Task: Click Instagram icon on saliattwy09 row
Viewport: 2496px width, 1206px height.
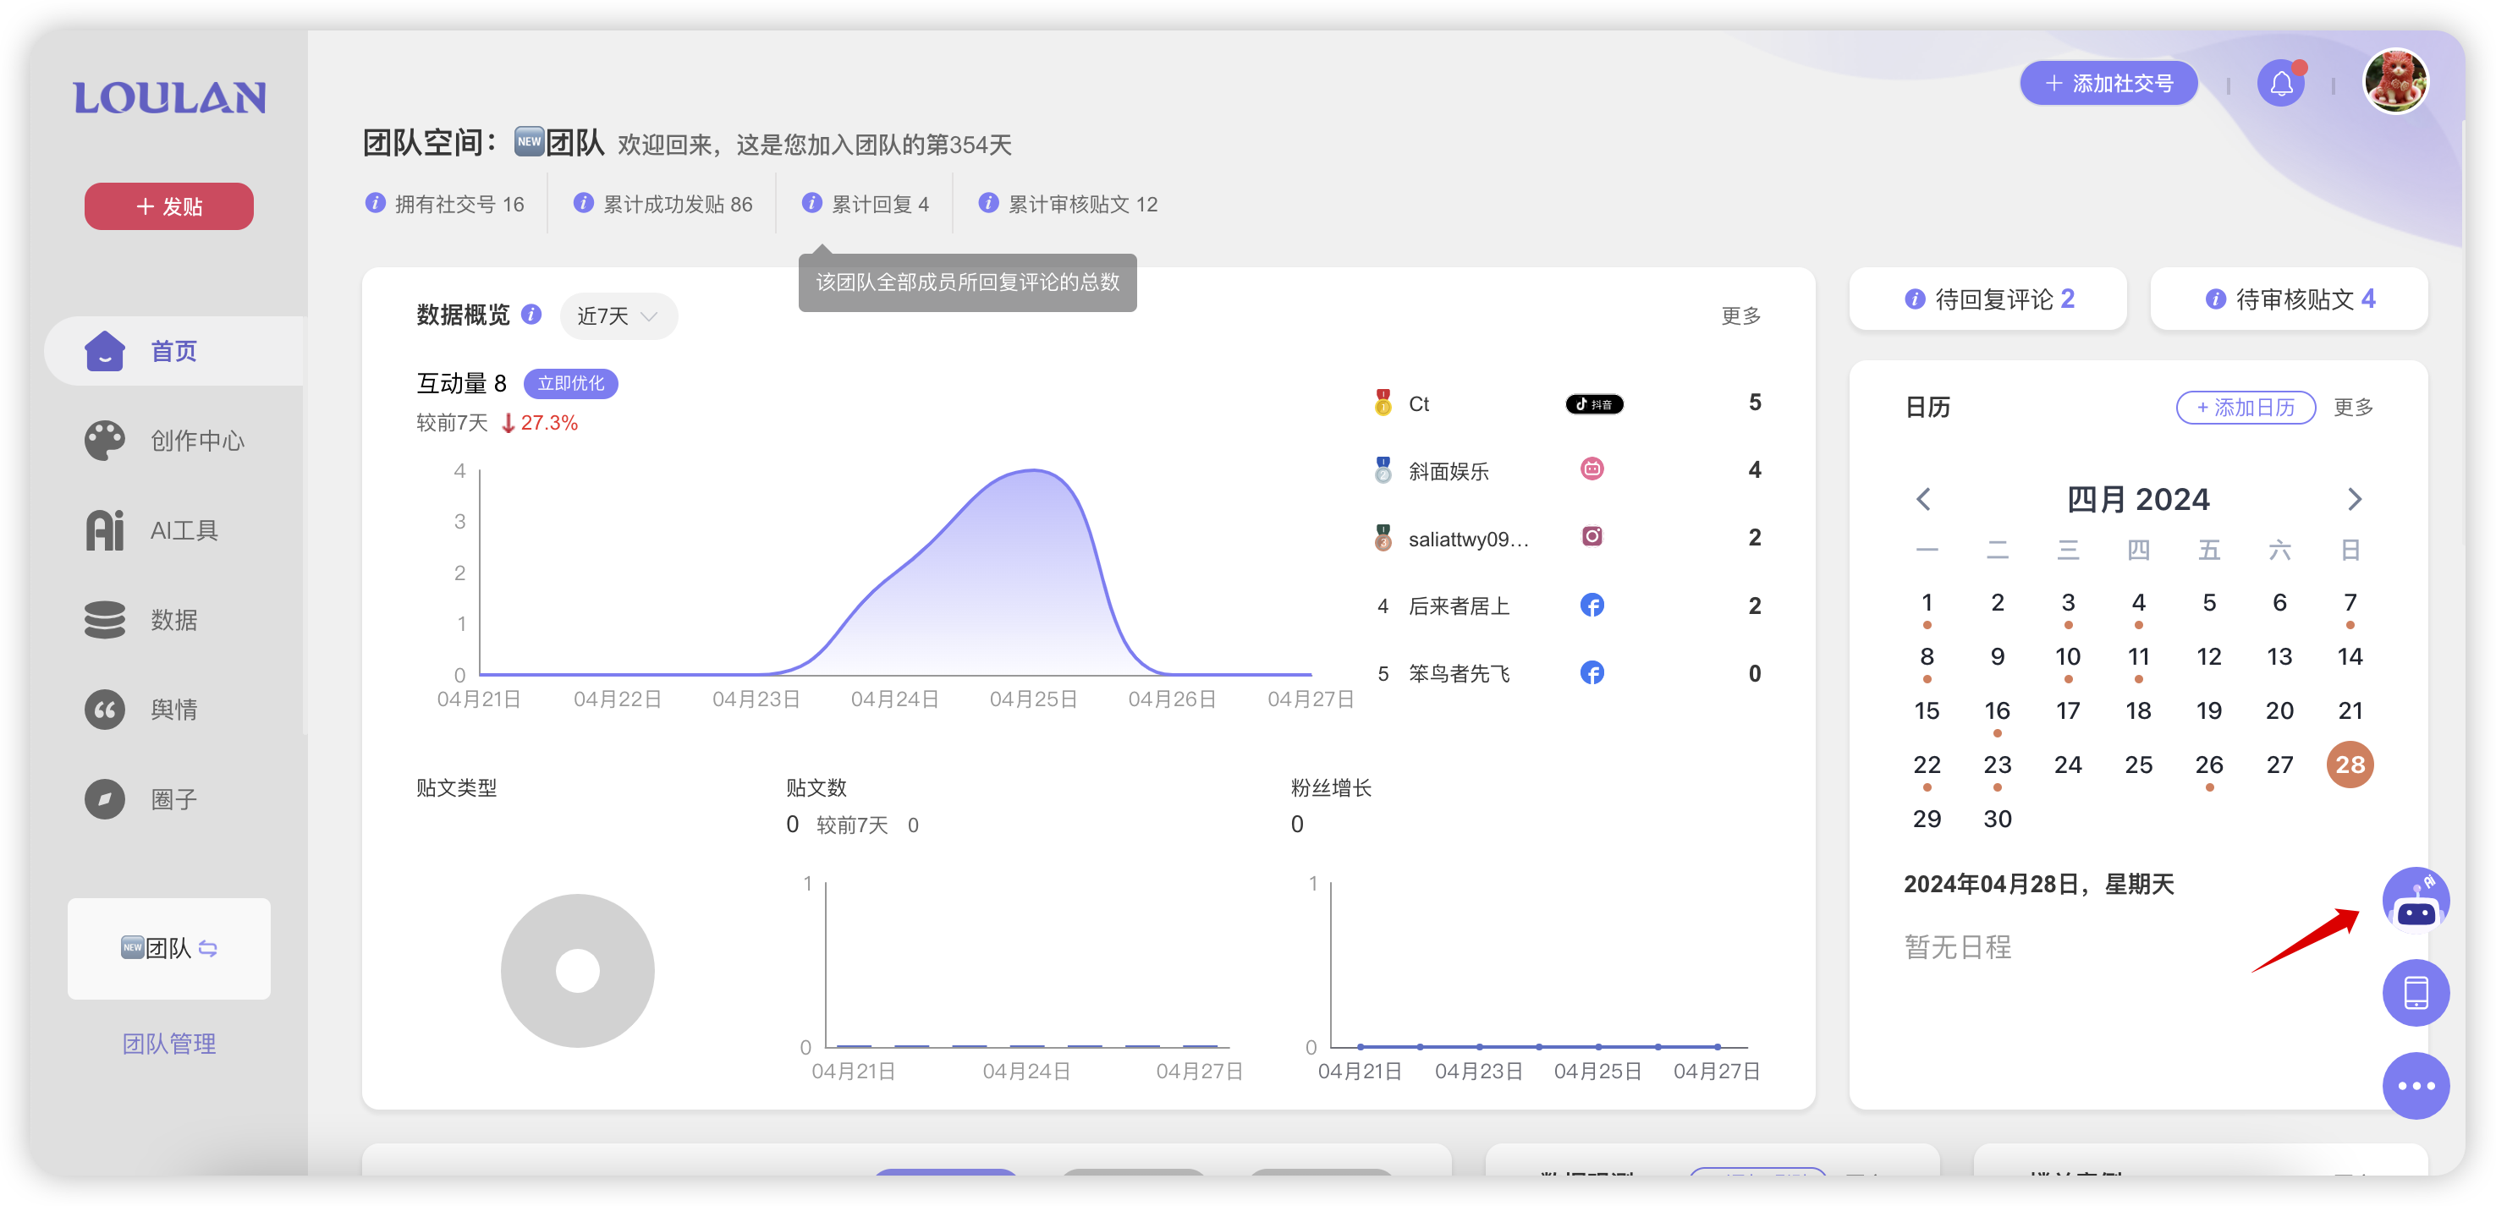Action: [1591, 537]
